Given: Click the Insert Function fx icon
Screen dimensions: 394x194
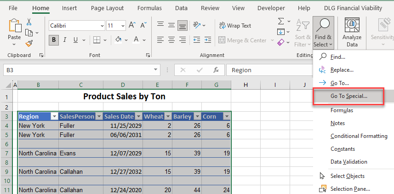Looking at the screenshot, I should click(x=216, y=70).
